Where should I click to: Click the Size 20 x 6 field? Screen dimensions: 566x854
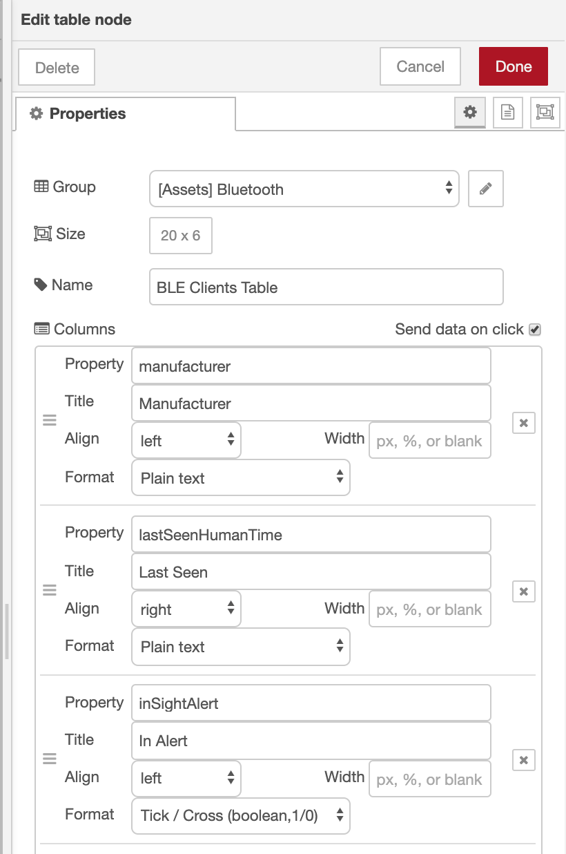tap(180, 235)
